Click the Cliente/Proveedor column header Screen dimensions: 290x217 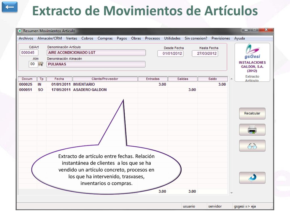(105, 79)
